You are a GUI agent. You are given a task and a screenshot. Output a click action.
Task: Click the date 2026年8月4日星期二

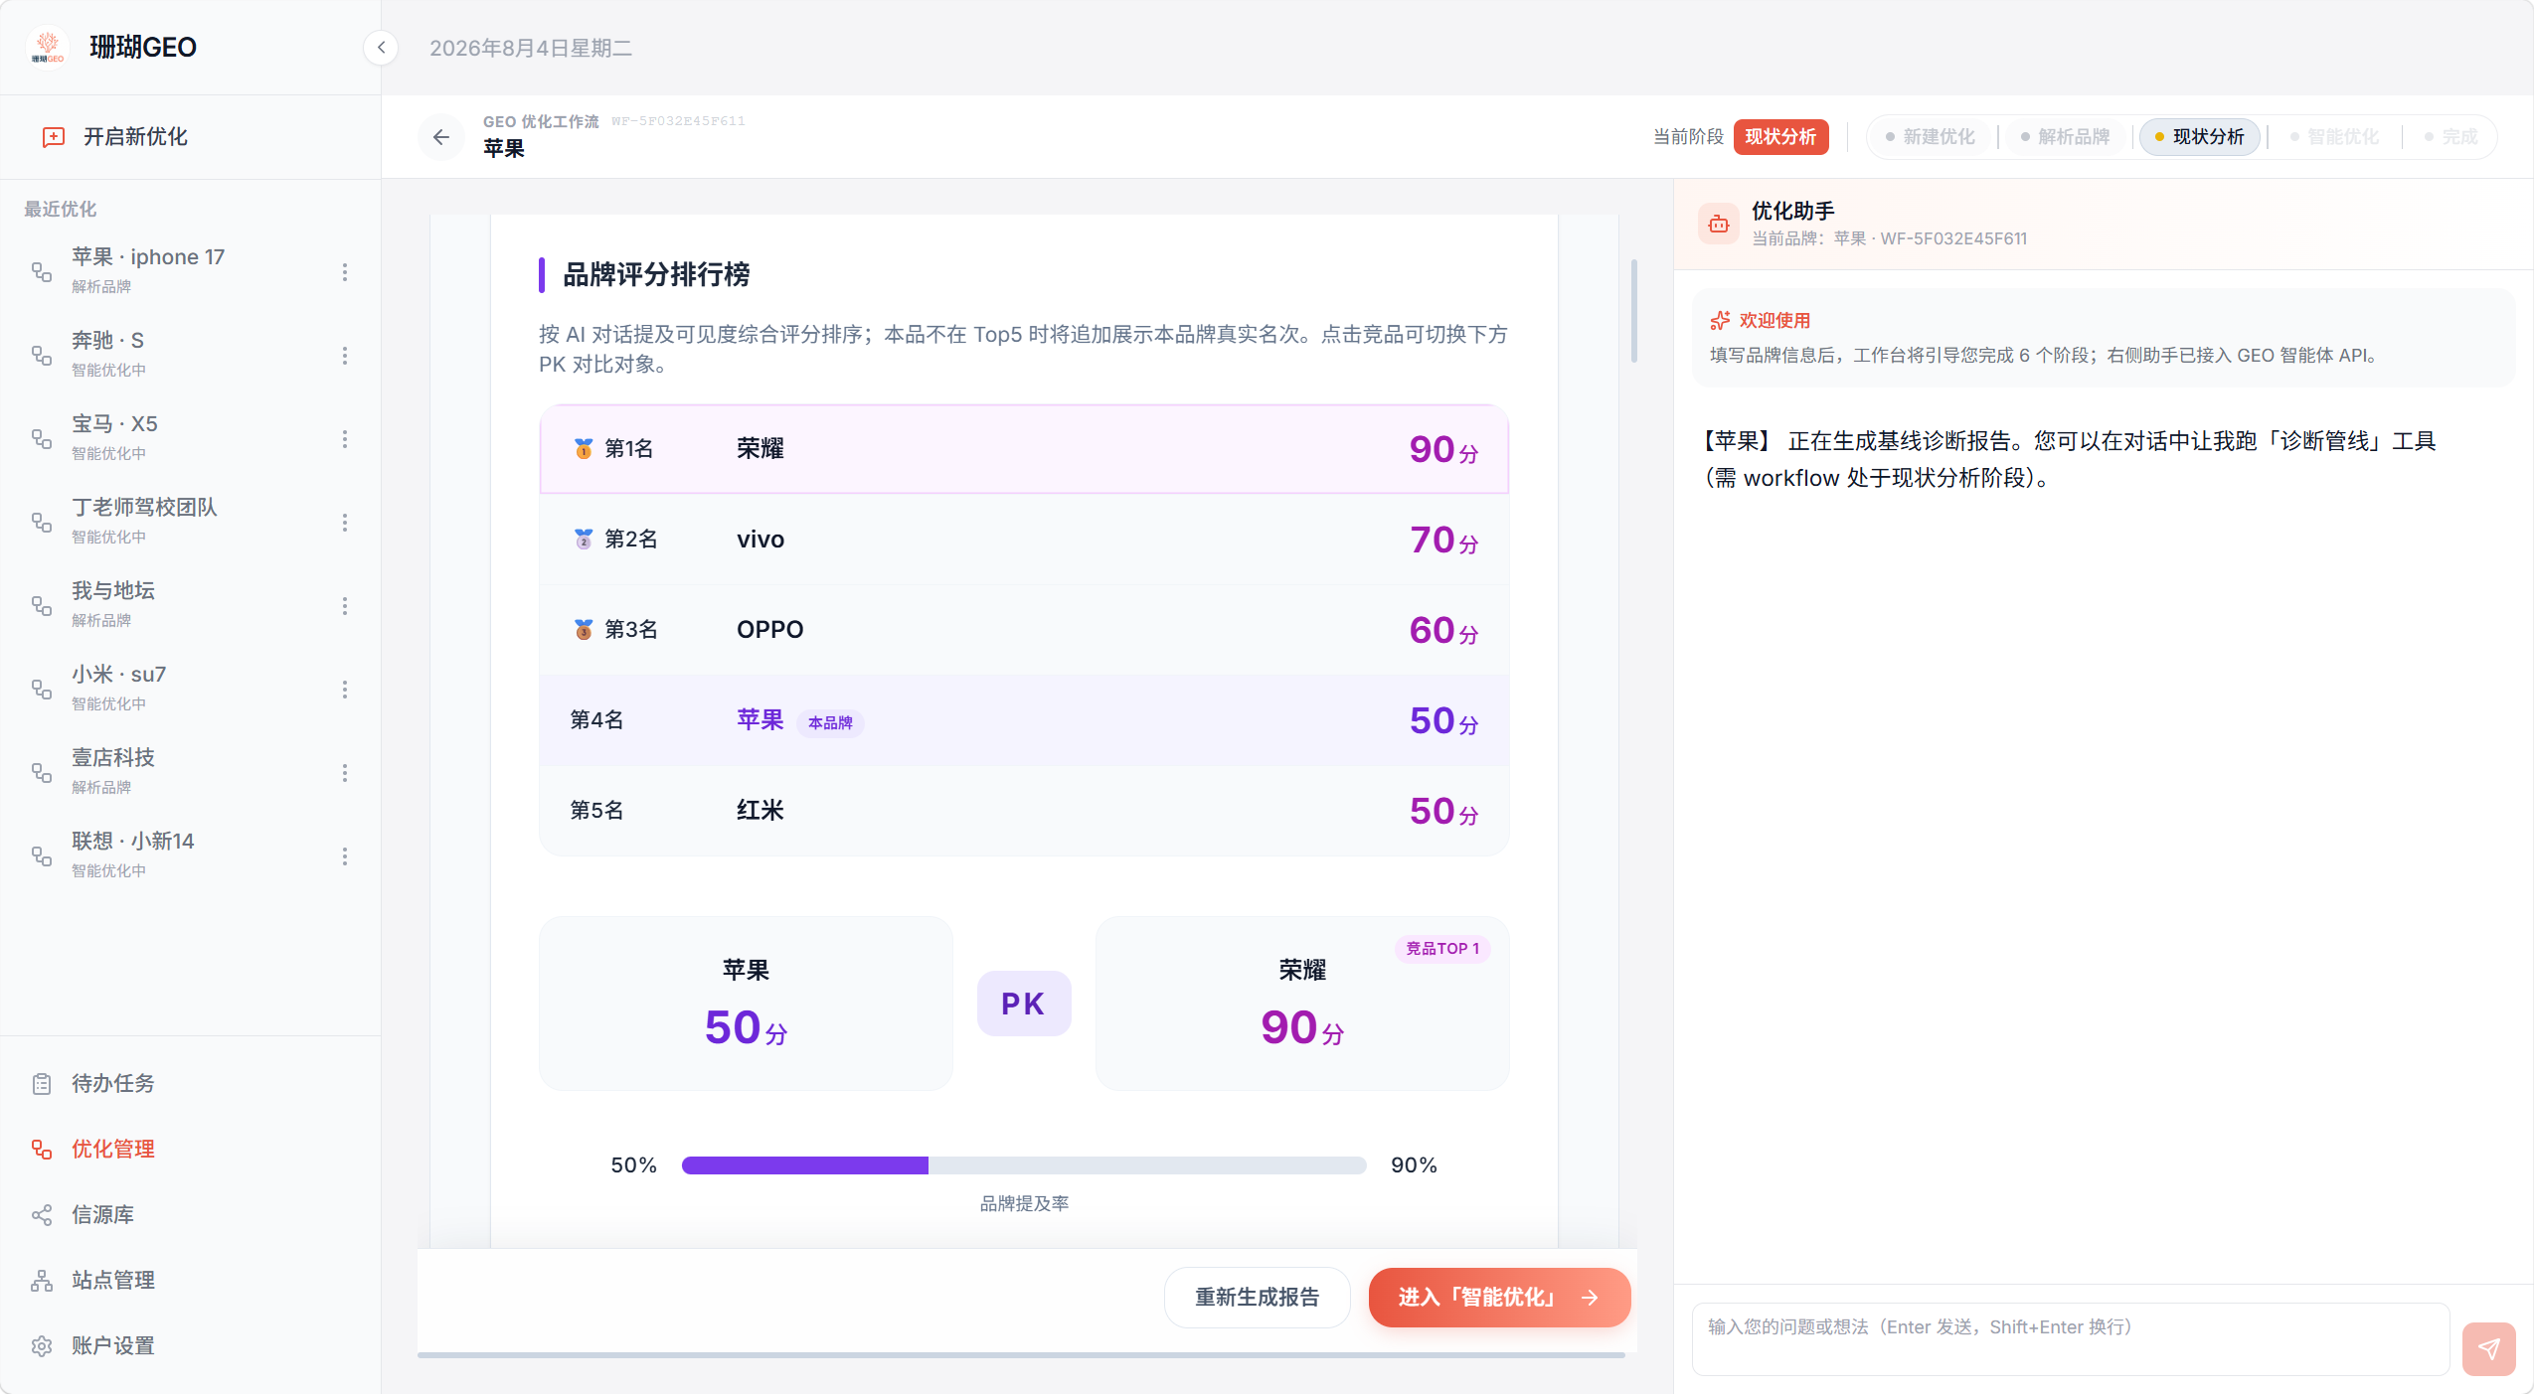pos(531,49)
